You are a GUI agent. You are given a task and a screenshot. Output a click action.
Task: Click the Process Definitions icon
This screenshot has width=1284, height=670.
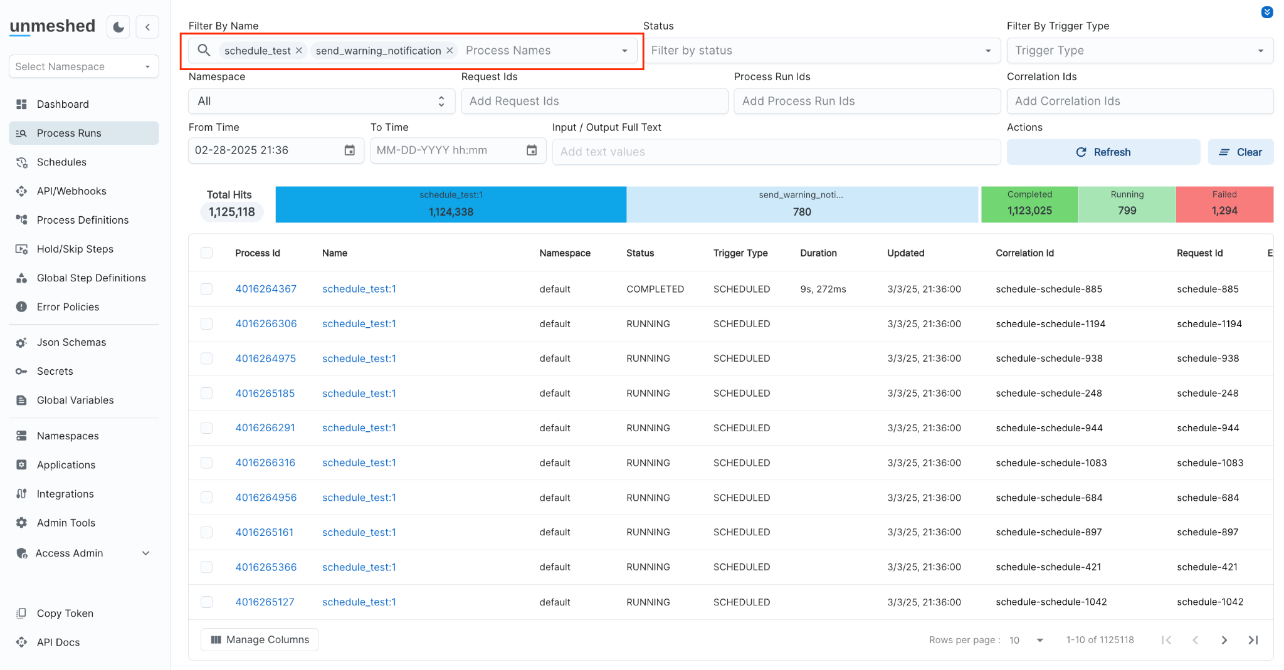tap(21, 220)
